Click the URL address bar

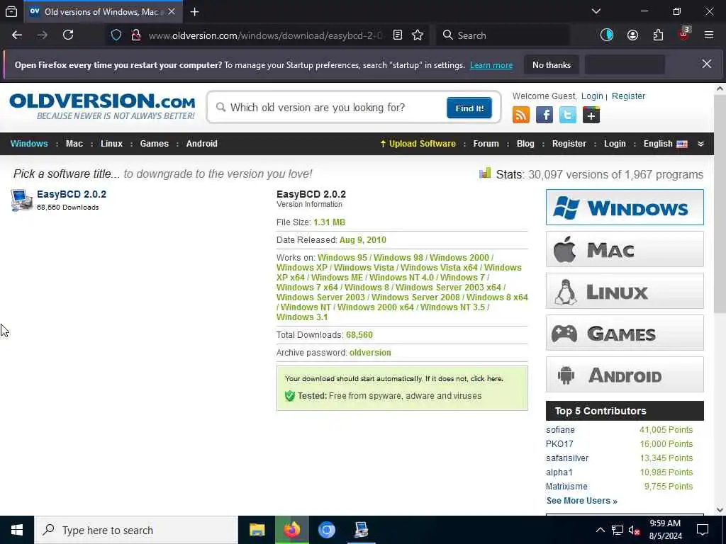[267, 35]
